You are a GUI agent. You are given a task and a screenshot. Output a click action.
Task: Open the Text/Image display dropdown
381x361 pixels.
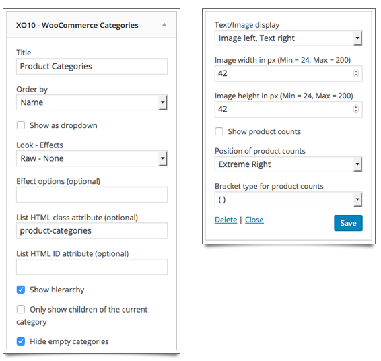coord(288,38)
